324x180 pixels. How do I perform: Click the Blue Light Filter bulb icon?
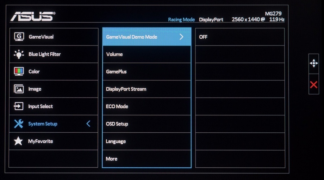19,54
